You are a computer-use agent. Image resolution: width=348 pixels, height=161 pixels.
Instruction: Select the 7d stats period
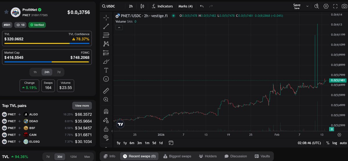[59, 72]
